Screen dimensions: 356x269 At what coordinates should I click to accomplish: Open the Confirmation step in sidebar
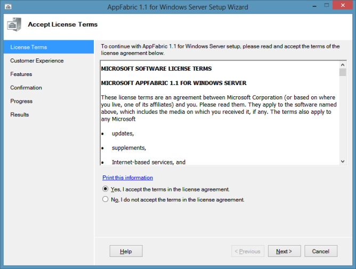coord(26,88)
